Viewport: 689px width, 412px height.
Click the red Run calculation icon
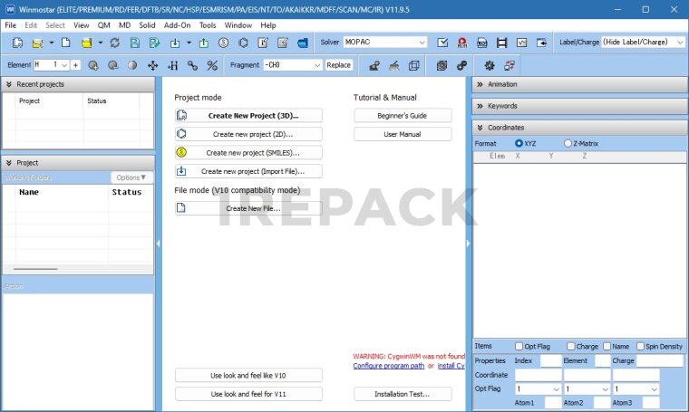pyautogui.click(x=461, y=43)
